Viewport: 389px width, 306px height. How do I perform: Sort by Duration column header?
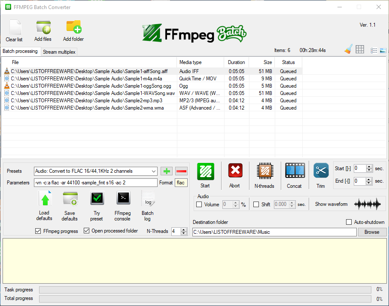coord(237,62)
